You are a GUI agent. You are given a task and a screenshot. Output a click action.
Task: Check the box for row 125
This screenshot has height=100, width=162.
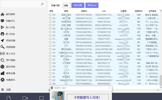click(50, 18)
